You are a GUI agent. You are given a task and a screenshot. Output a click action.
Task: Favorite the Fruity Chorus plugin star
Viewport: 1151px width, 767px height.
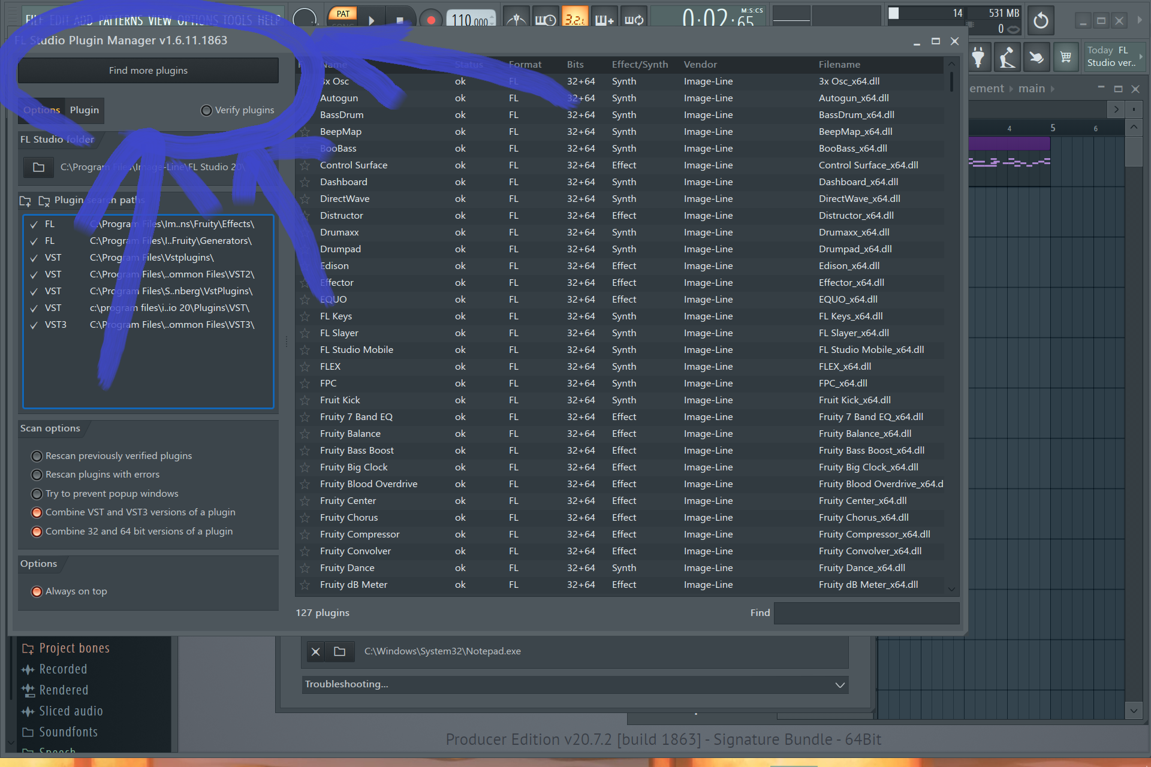305,518
